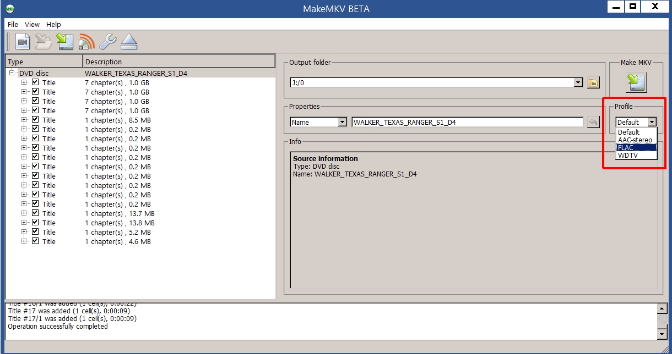
Task: Browse for output folder using folder icon
Action: pyautogui.click(x=593, y=82)
